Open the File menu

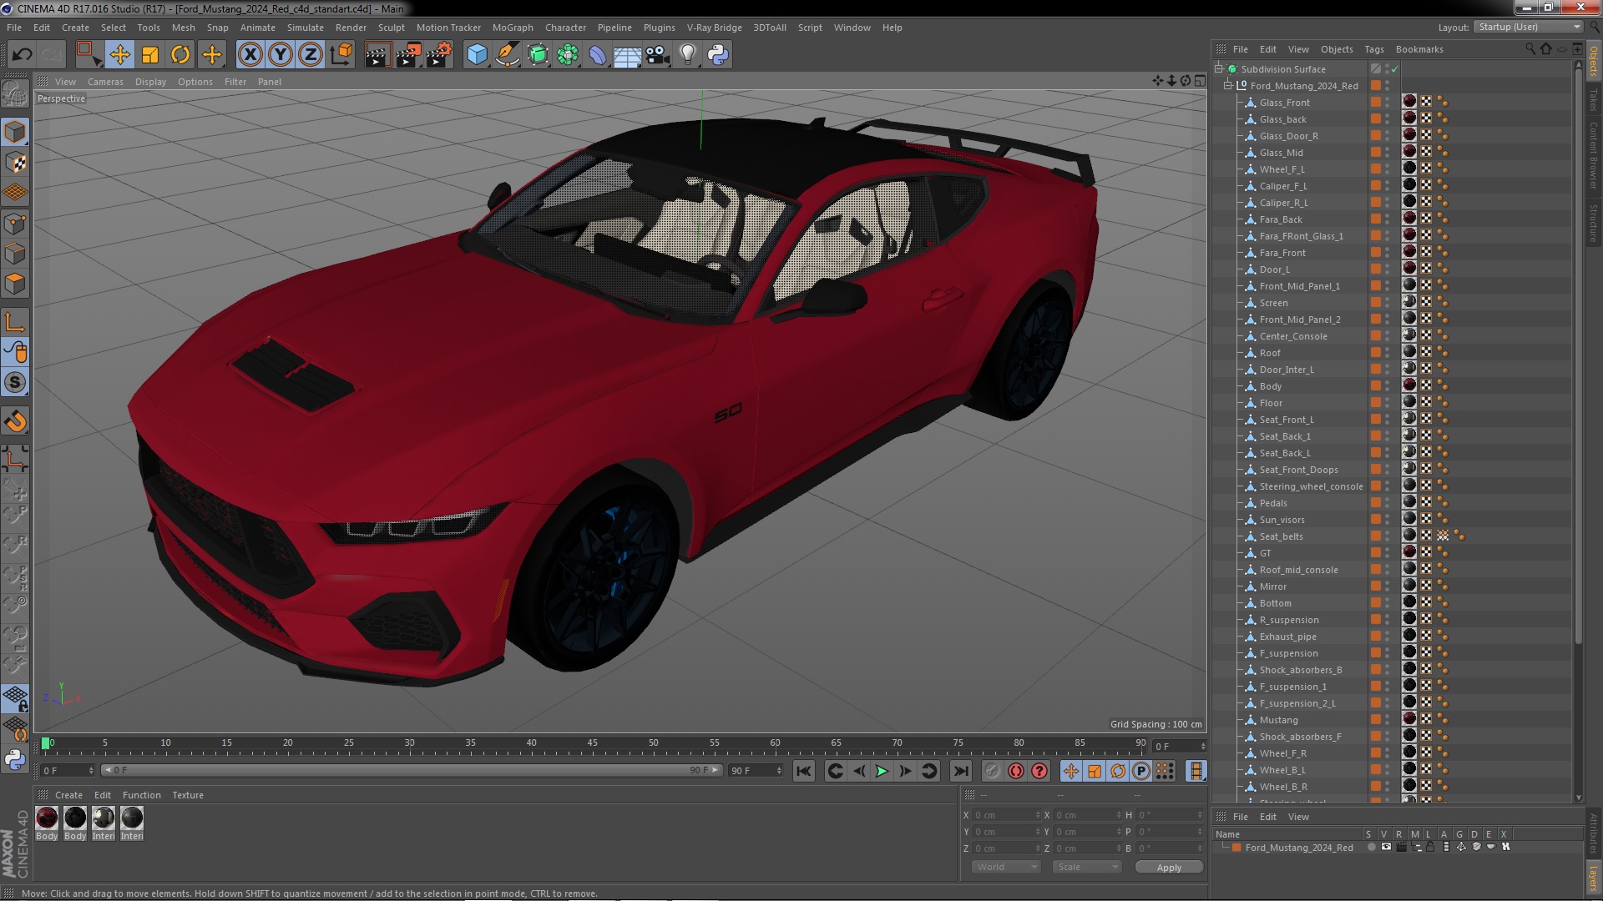tap(14, 28)
